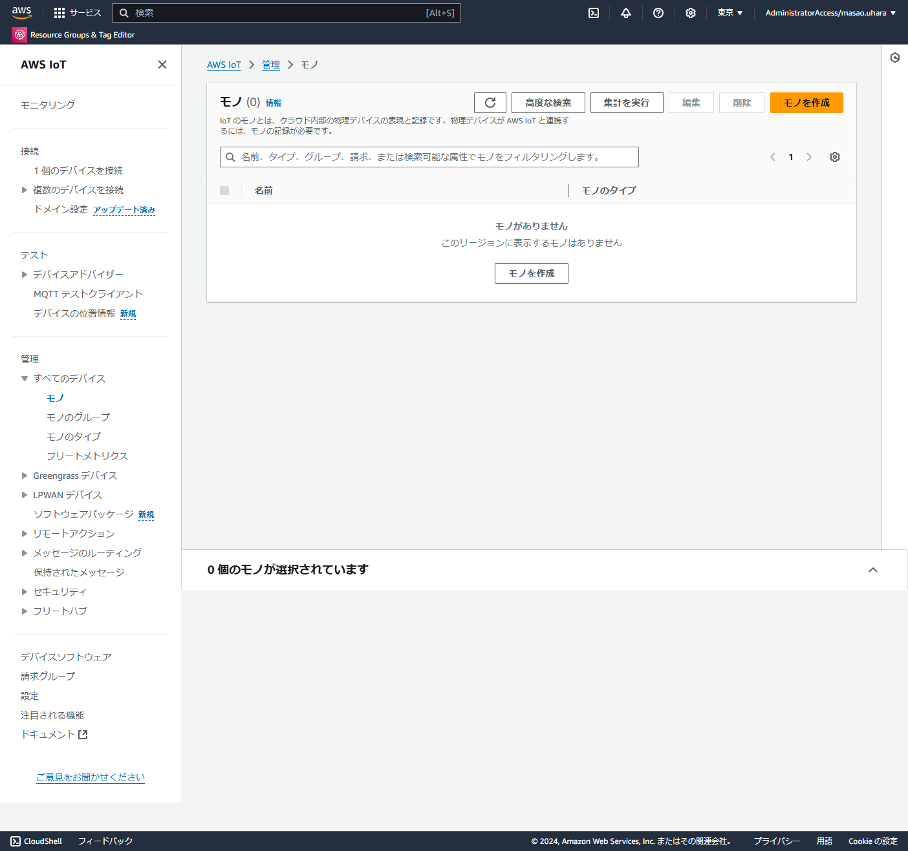908x851 pixels.
Task: Open ソフトウェアパッケージ in sidebar
Action: pos(83,514)
